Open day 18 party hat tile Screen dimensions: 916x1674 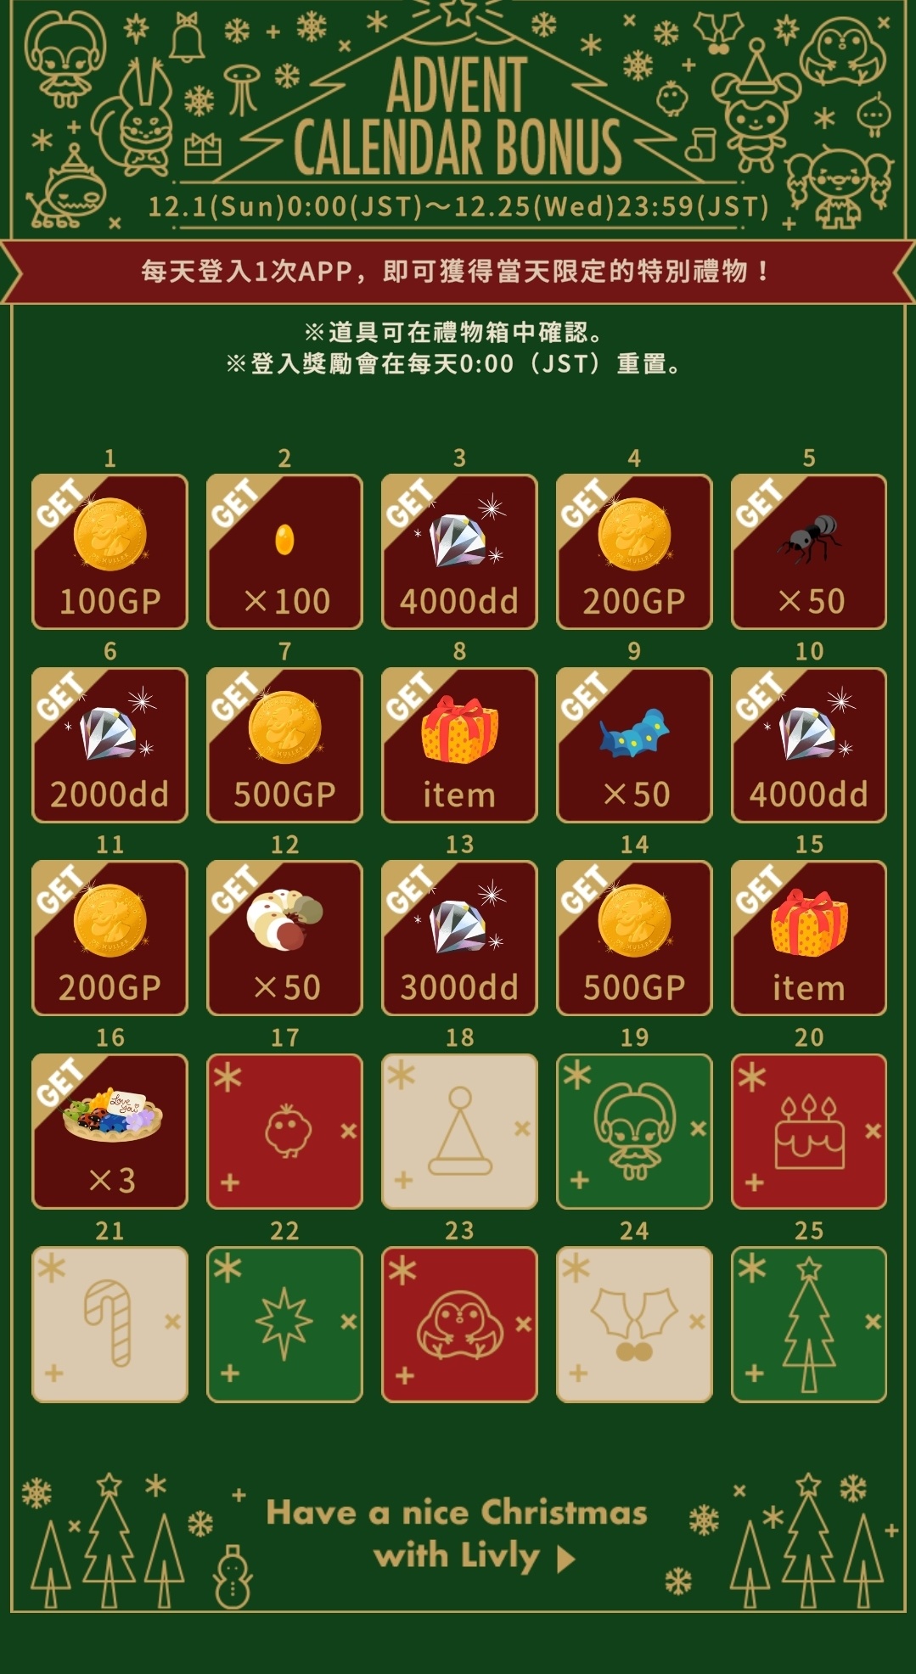tap(459, 1131)
